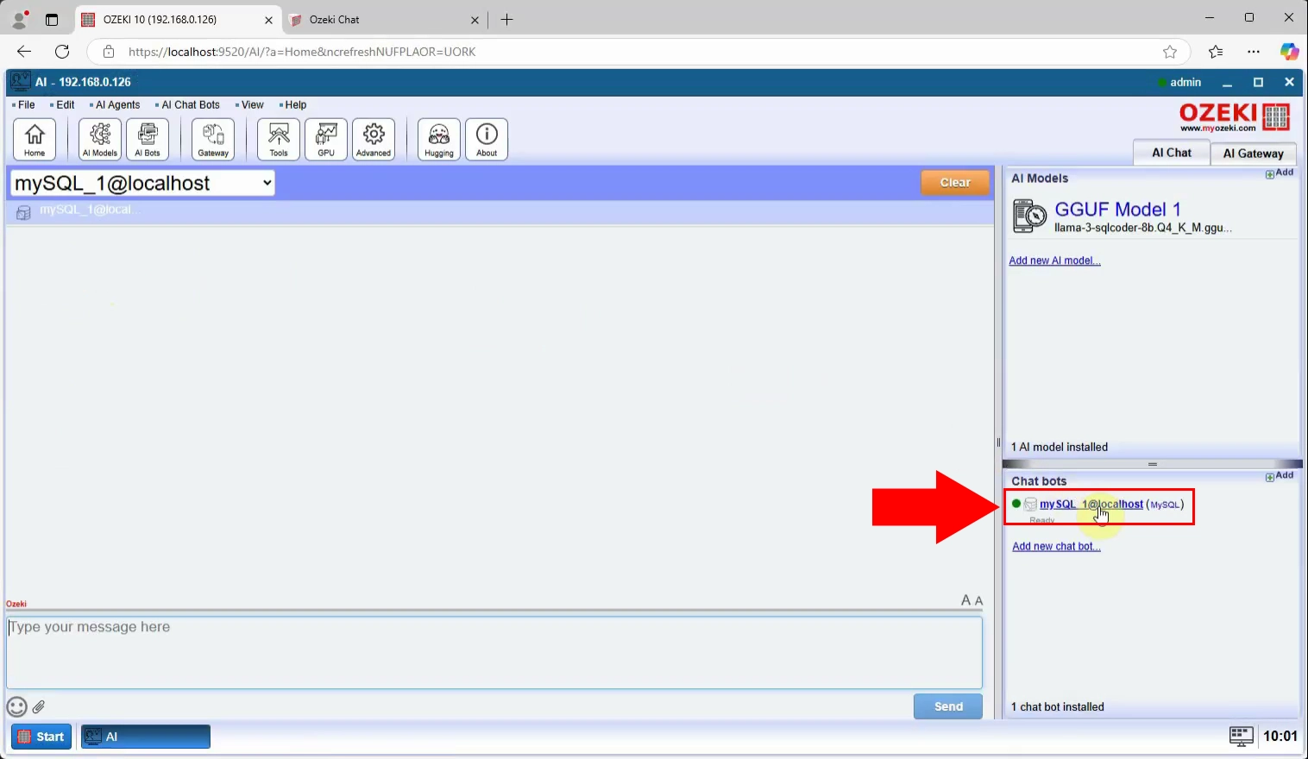Open the GGUF Model 1 link

(x=1117, y=210)
